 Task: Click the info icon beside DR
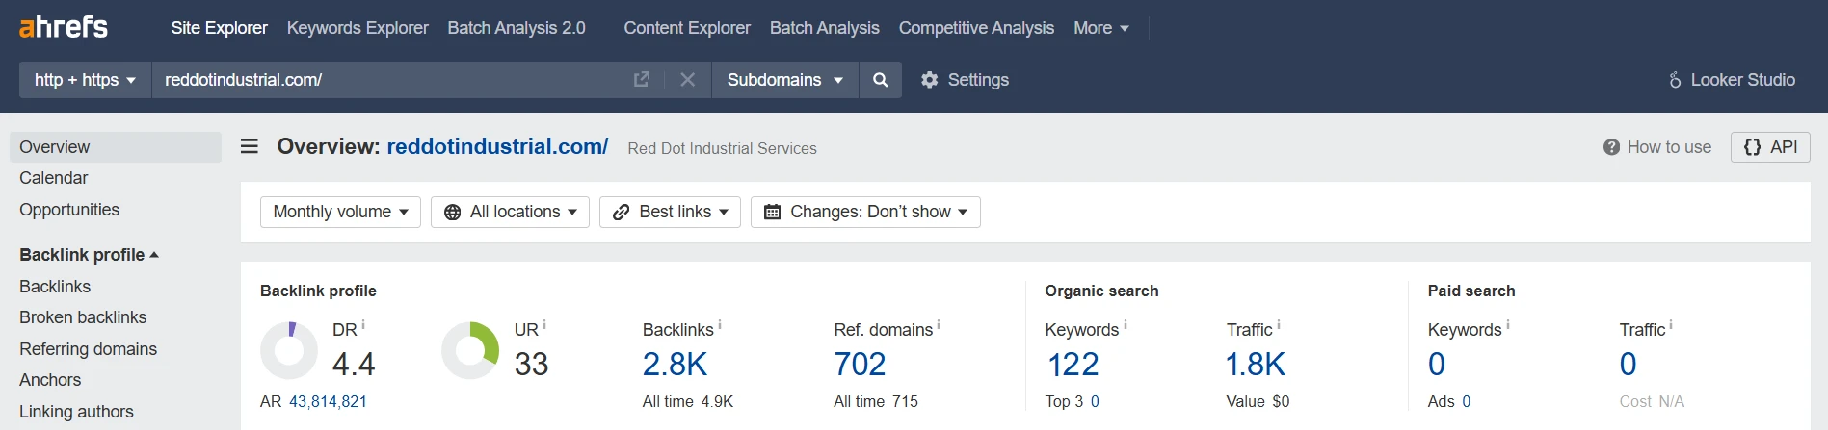(363, 324)
